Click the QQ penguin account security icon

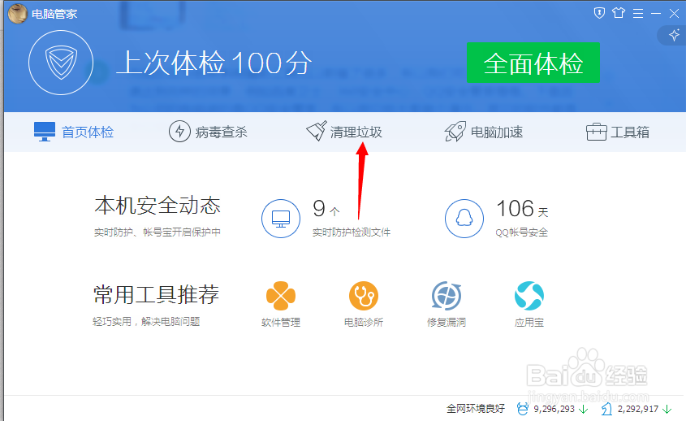[464, 219]
